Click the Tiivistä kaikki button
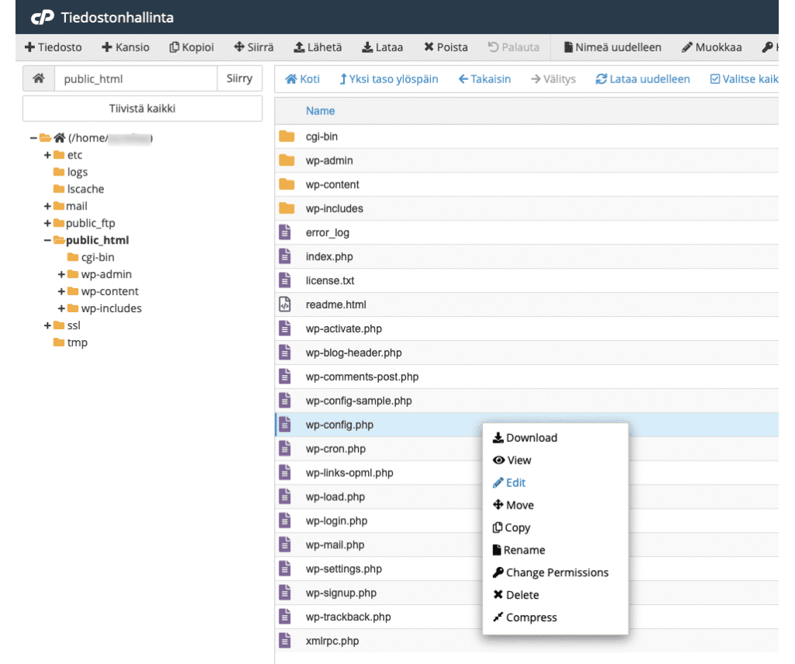Viewport: 795px width, 664px height. click(x=140, y=109)
